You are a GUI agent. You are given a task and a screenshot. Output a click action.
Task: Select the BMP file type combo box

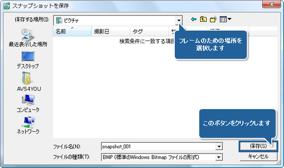tap(162, 157)
